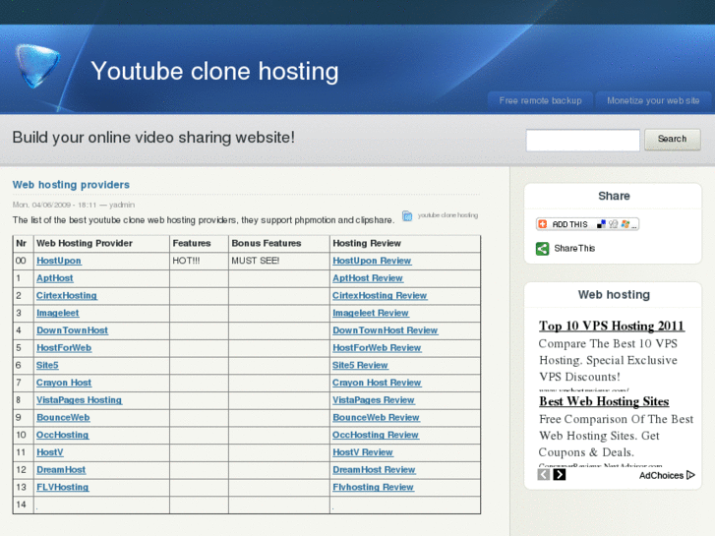Click the blue triangular site logo
Image resolution: width=715 pixels, height=536 pixels.
(37, 66)
